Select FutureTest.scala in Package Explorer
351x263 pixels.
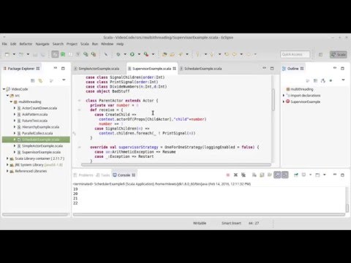pyautogui.click(x=34, y=121)
